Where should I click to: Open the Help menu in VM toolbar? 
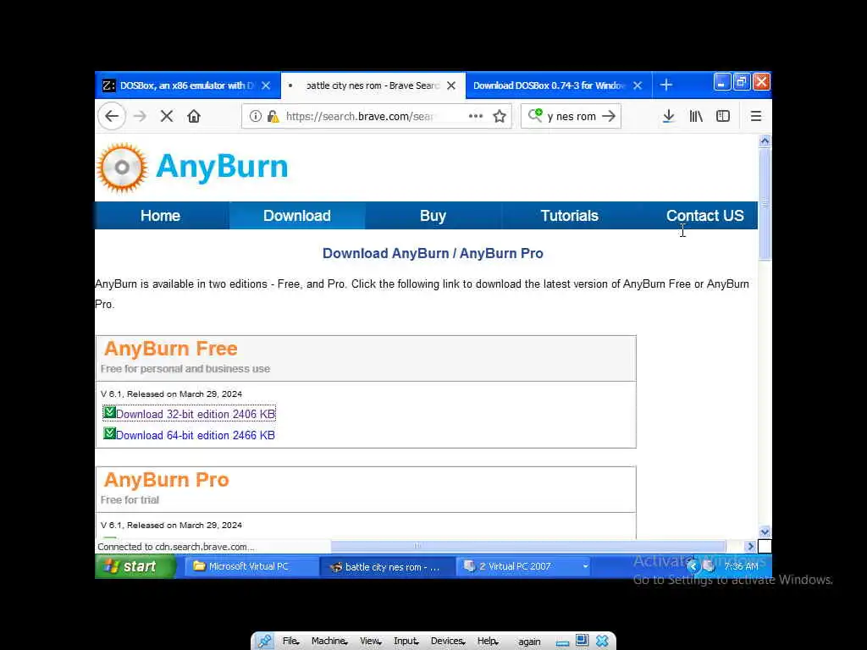(x=488, y=641)
